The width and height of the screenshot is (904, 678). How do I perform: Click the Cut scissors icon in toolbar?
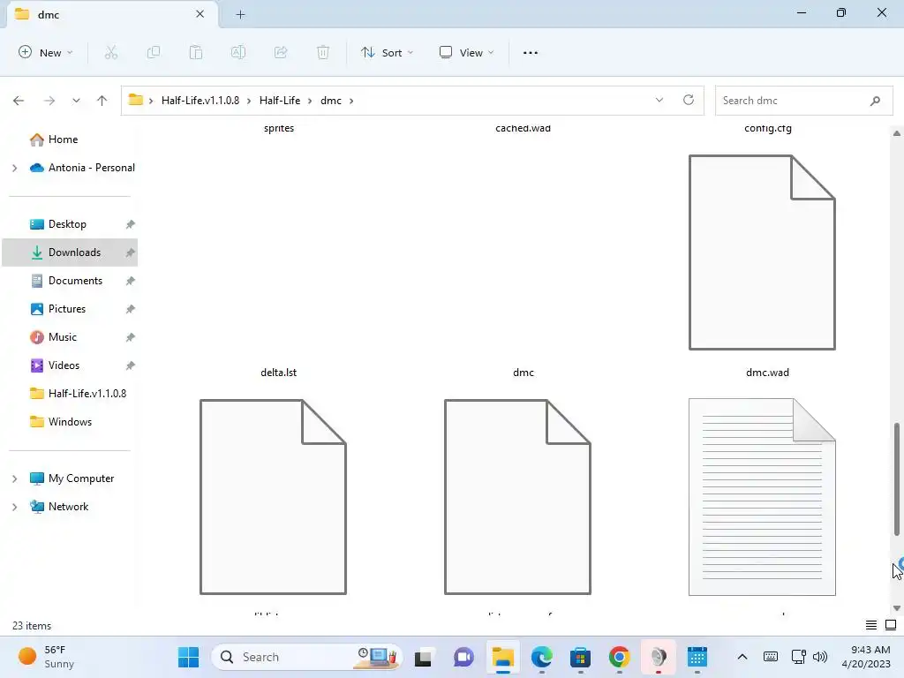click(x=110, y=52)
